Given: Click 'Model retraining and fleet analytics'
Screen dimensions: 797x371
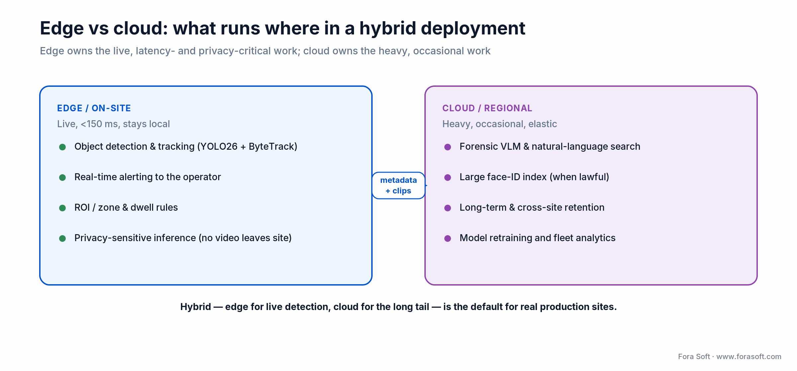Looking at the screenshot, I should pos(537,238).
